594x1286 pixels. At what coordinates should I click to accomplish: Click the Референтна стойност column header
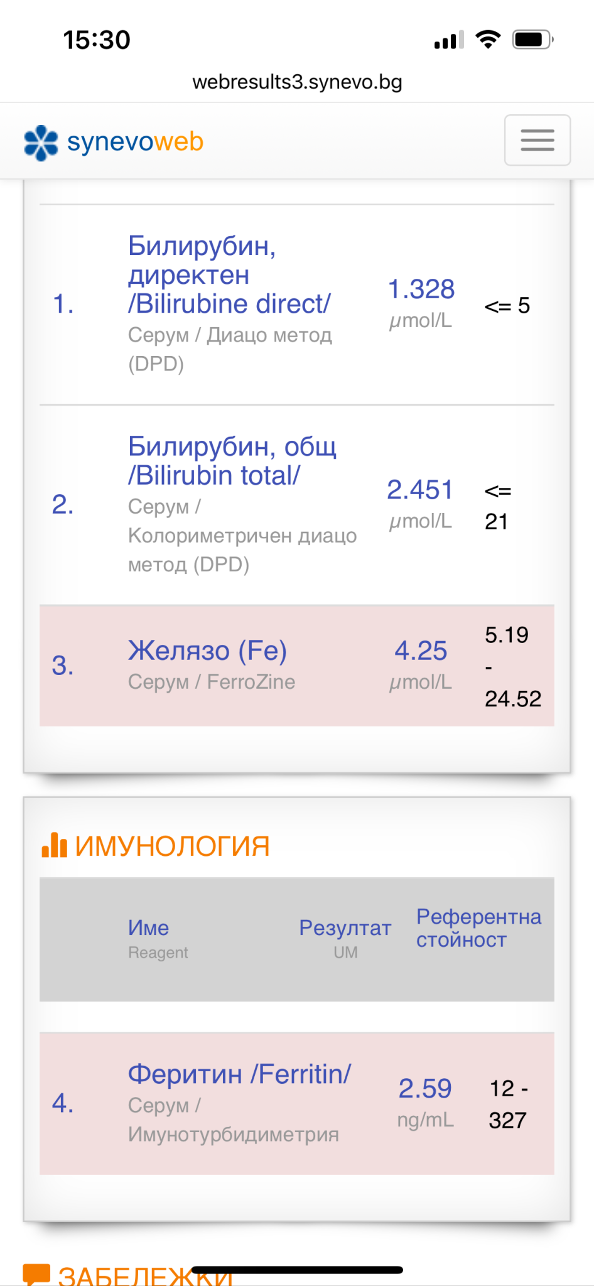[478, 928]
